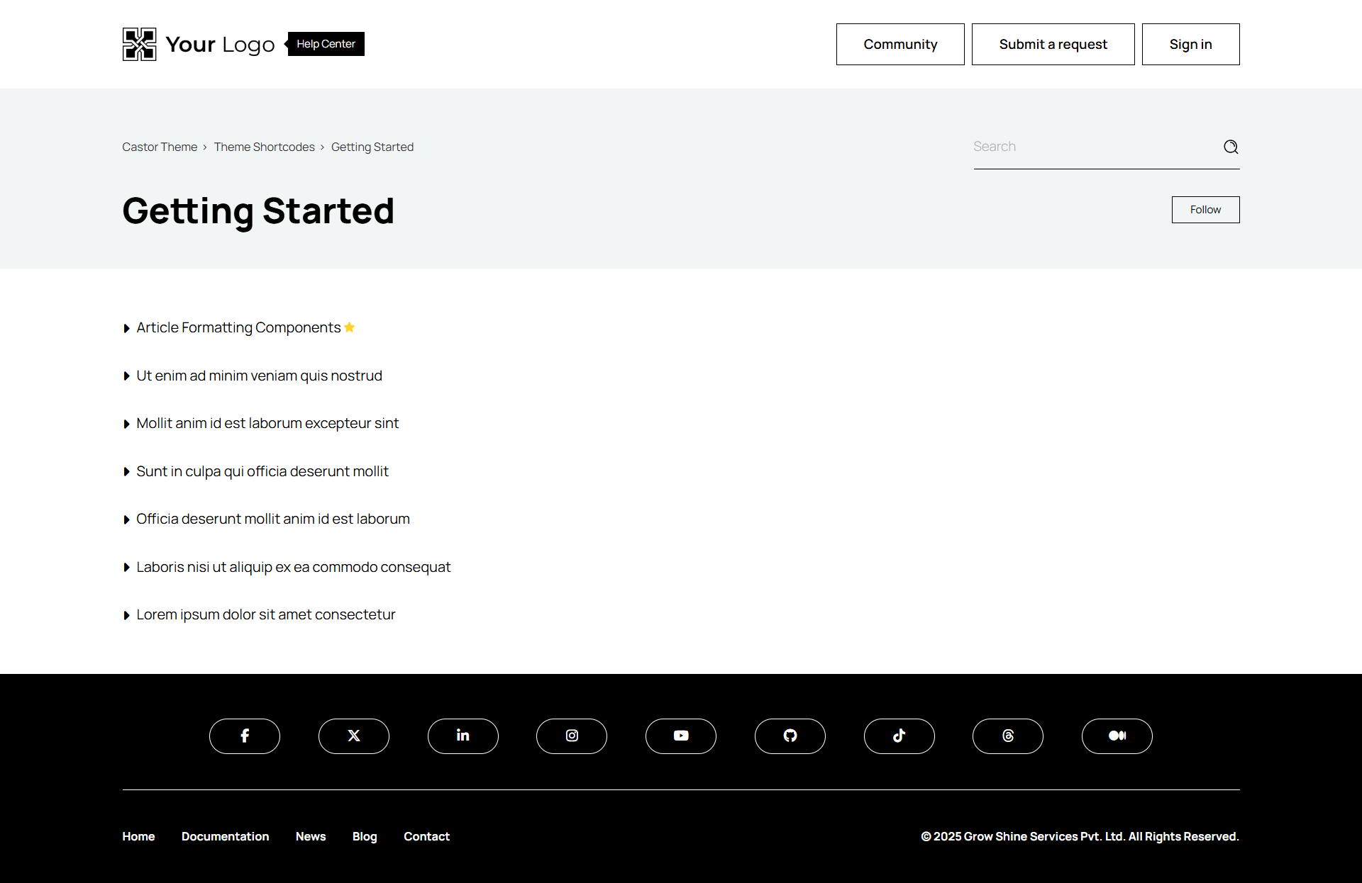Open Article Formatting Components article
Viewport: 1362px width, 883px height.
[238, 327]
